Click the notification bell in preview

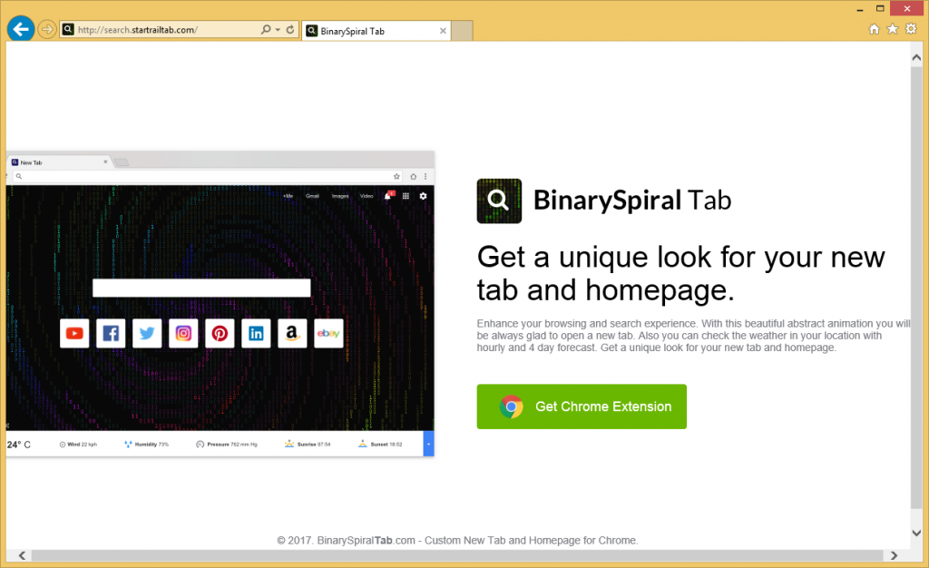(x=387, y=196)
